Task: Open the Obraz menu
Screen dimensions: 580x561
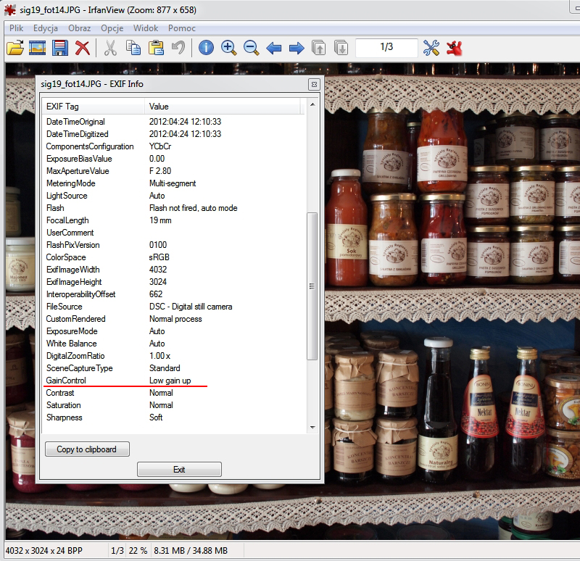Action: [80, 28]
